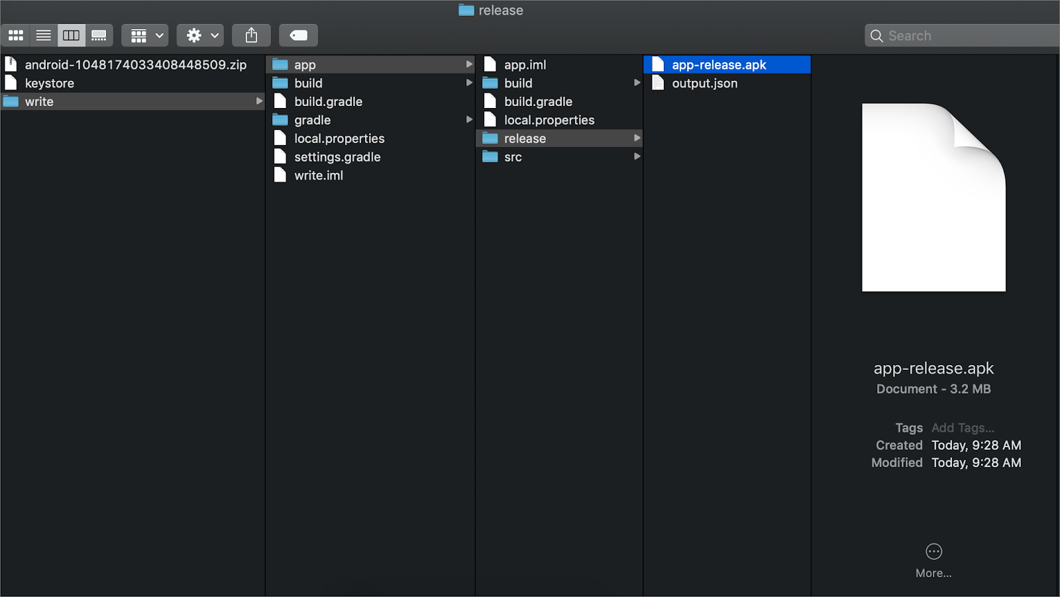Select output.json file

(x=727, y=83)
